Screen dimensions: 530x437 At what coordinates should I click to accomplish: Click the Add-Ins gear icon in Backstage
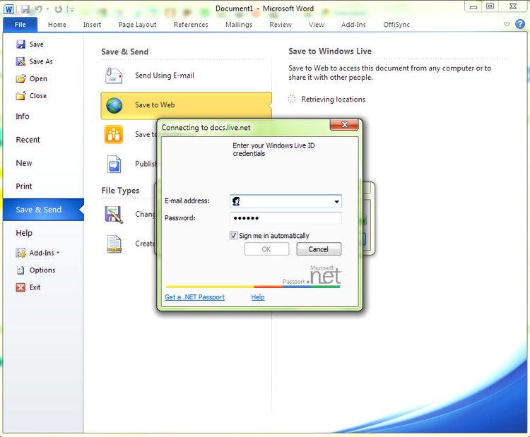(x=20, y=253)
